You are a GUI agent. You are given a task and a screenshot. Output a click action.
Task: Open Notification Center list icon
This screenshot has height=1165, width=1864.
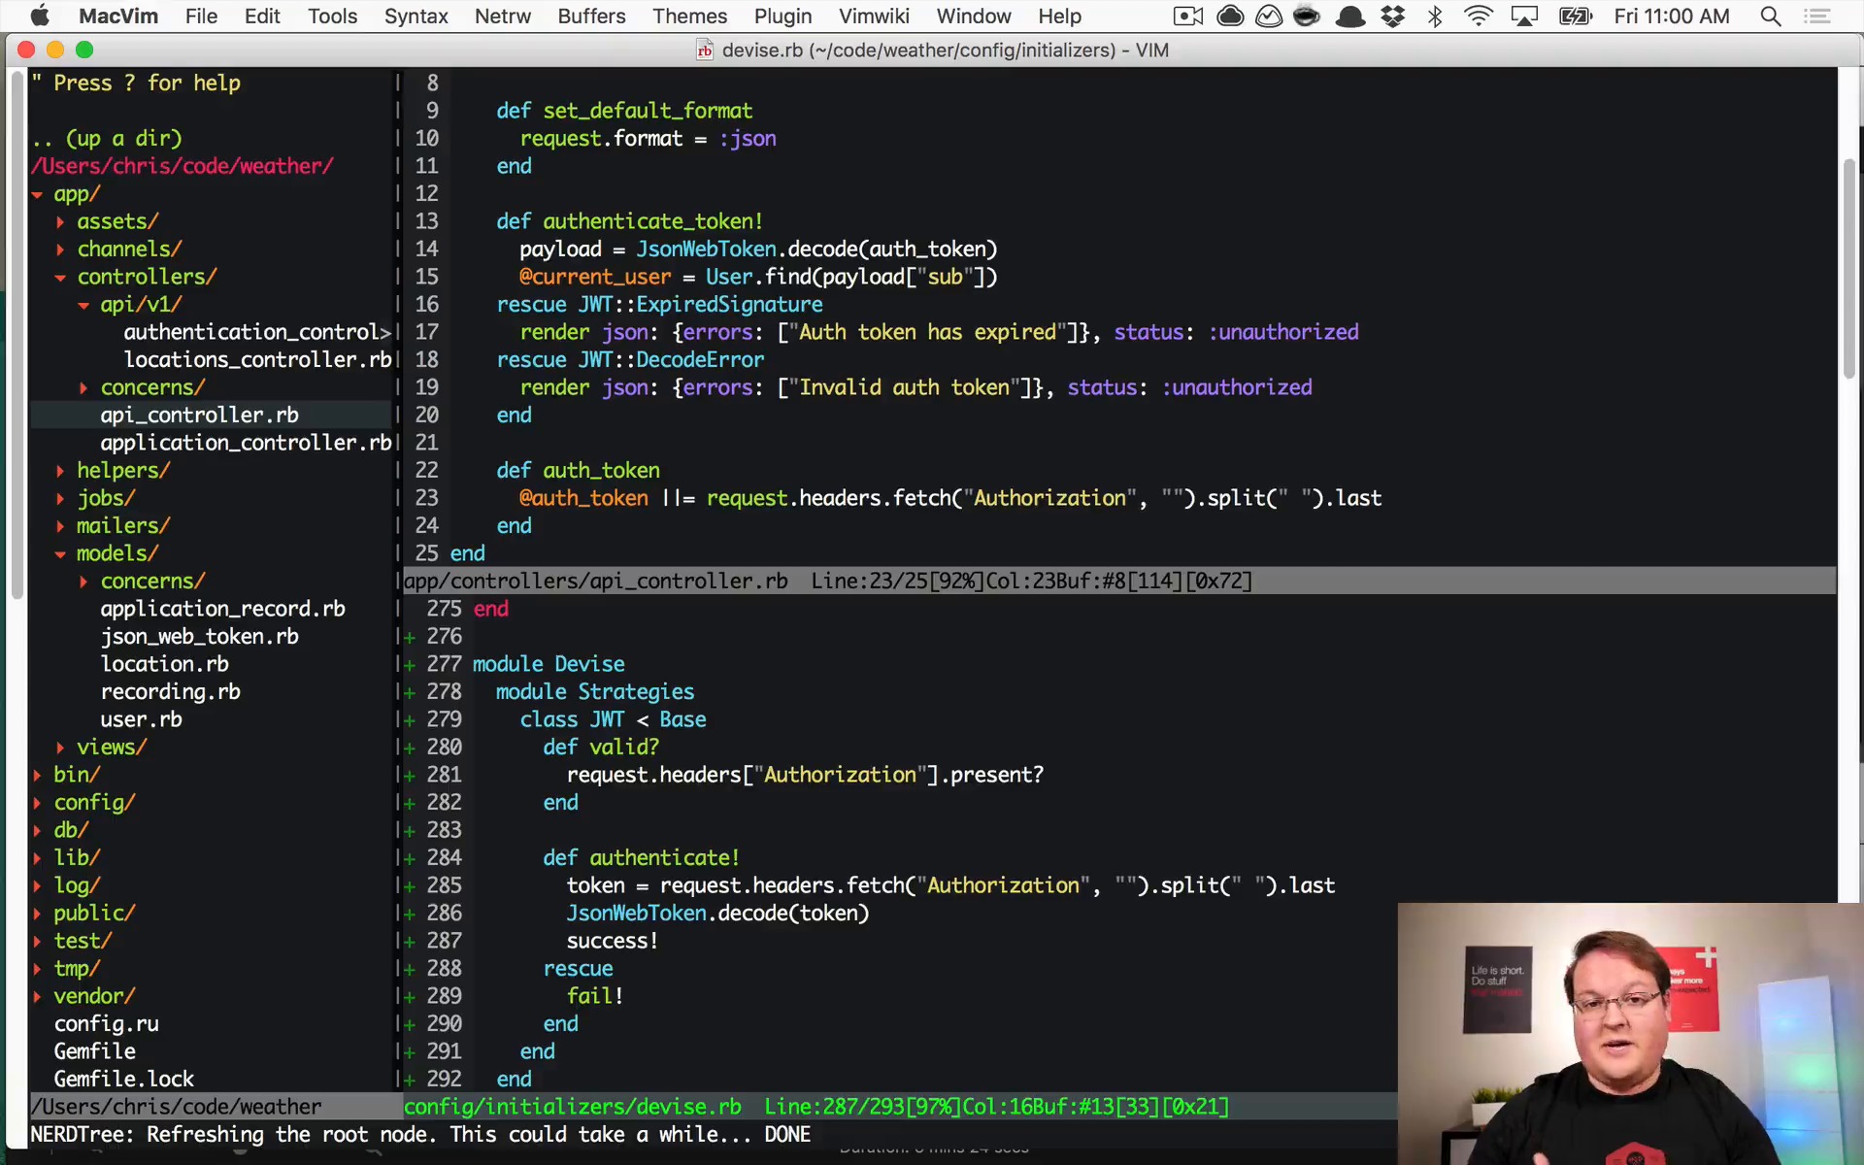(1816, 16)
